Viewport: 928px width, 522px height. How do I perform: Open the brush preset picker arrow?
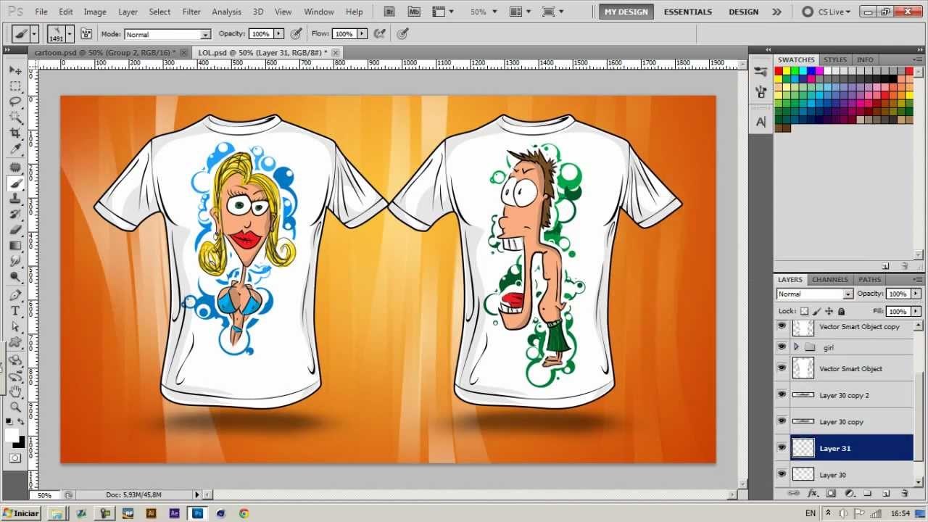70,34
